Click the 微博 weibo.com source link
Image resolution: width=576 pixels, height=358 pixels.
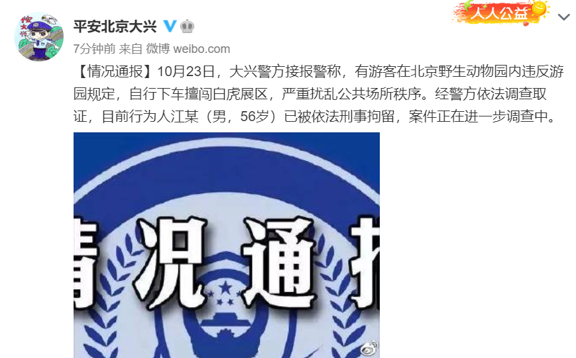click(x=188, y=49)
